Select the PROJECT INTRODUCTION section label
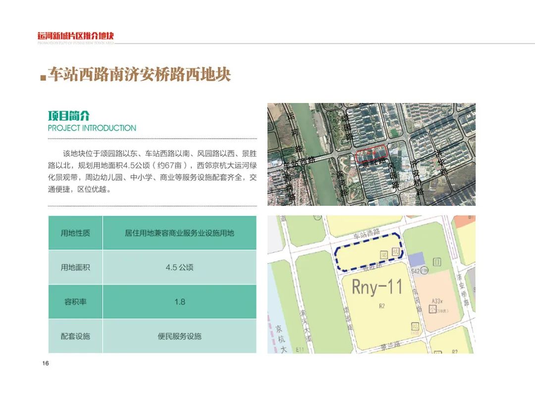This screenshot has width=535, height=394. click(91, 128)
